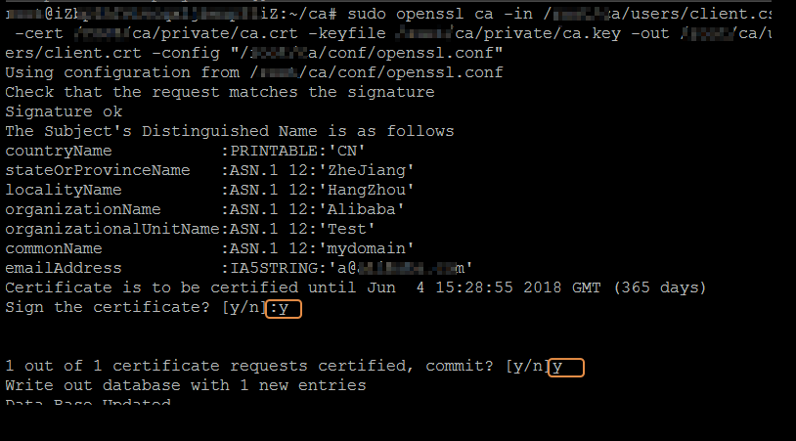The image size is (796, 441).
Task: Click the "Signature ok" line
Action: click(64, 112)
